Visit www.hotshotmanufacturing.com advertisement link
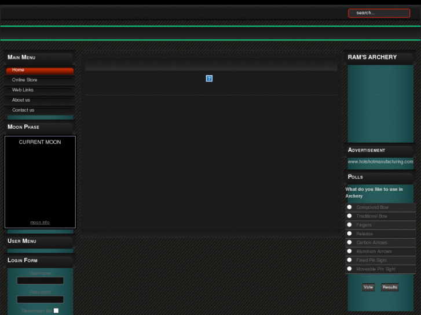Screen dimensions: 421x315 tap(380, 162)
